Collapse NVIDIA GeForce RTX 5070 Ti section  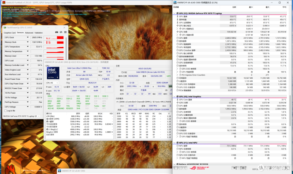tap(174, 13)
